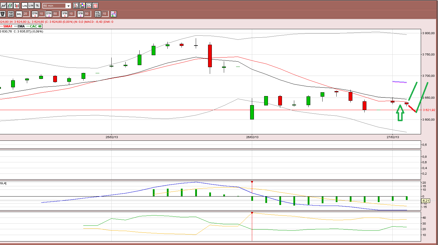Click the 26/02/13 date label

(252, 137)
